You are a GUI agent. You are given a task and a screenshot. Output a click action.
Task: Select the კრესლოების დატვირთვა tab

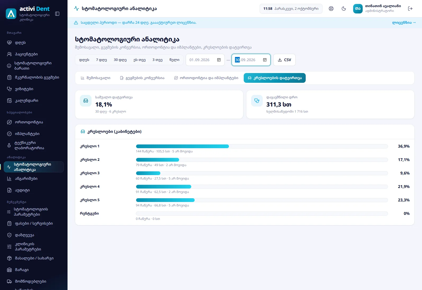click(275, 78)
